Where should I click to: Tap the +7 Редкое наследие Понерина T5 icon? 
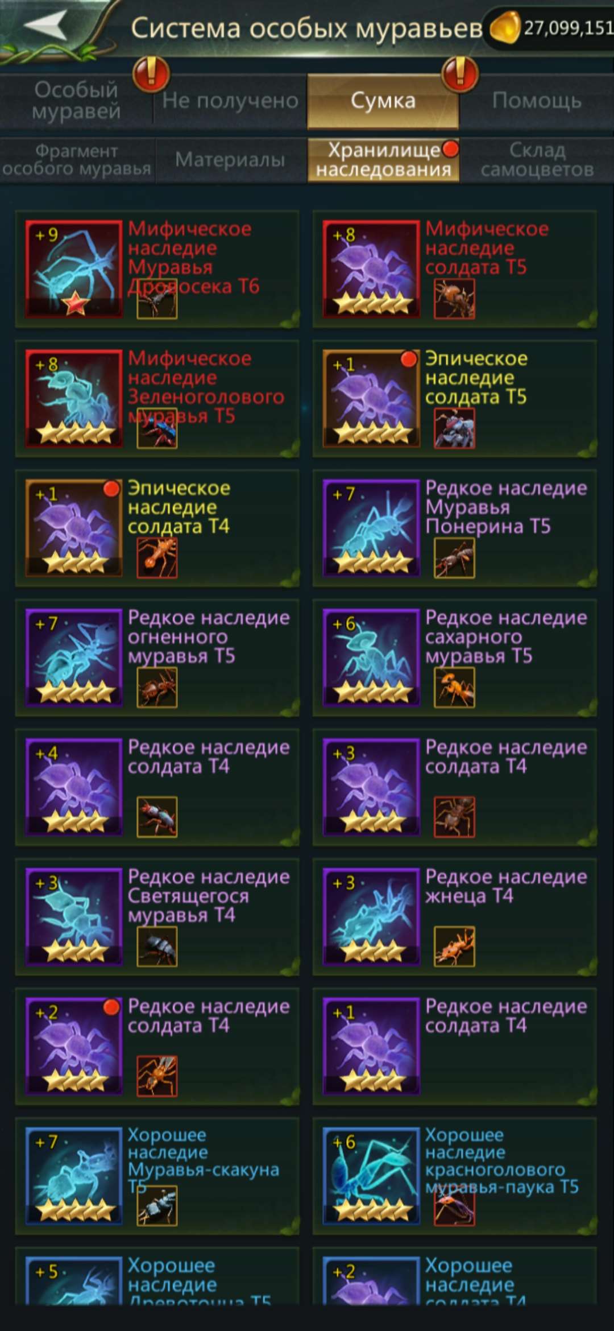point(371,528)
